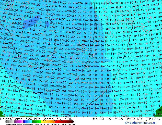The image size is (162, 125).
Task: Click the '[°C]' unit label in the title
Action: pos(59,119)
